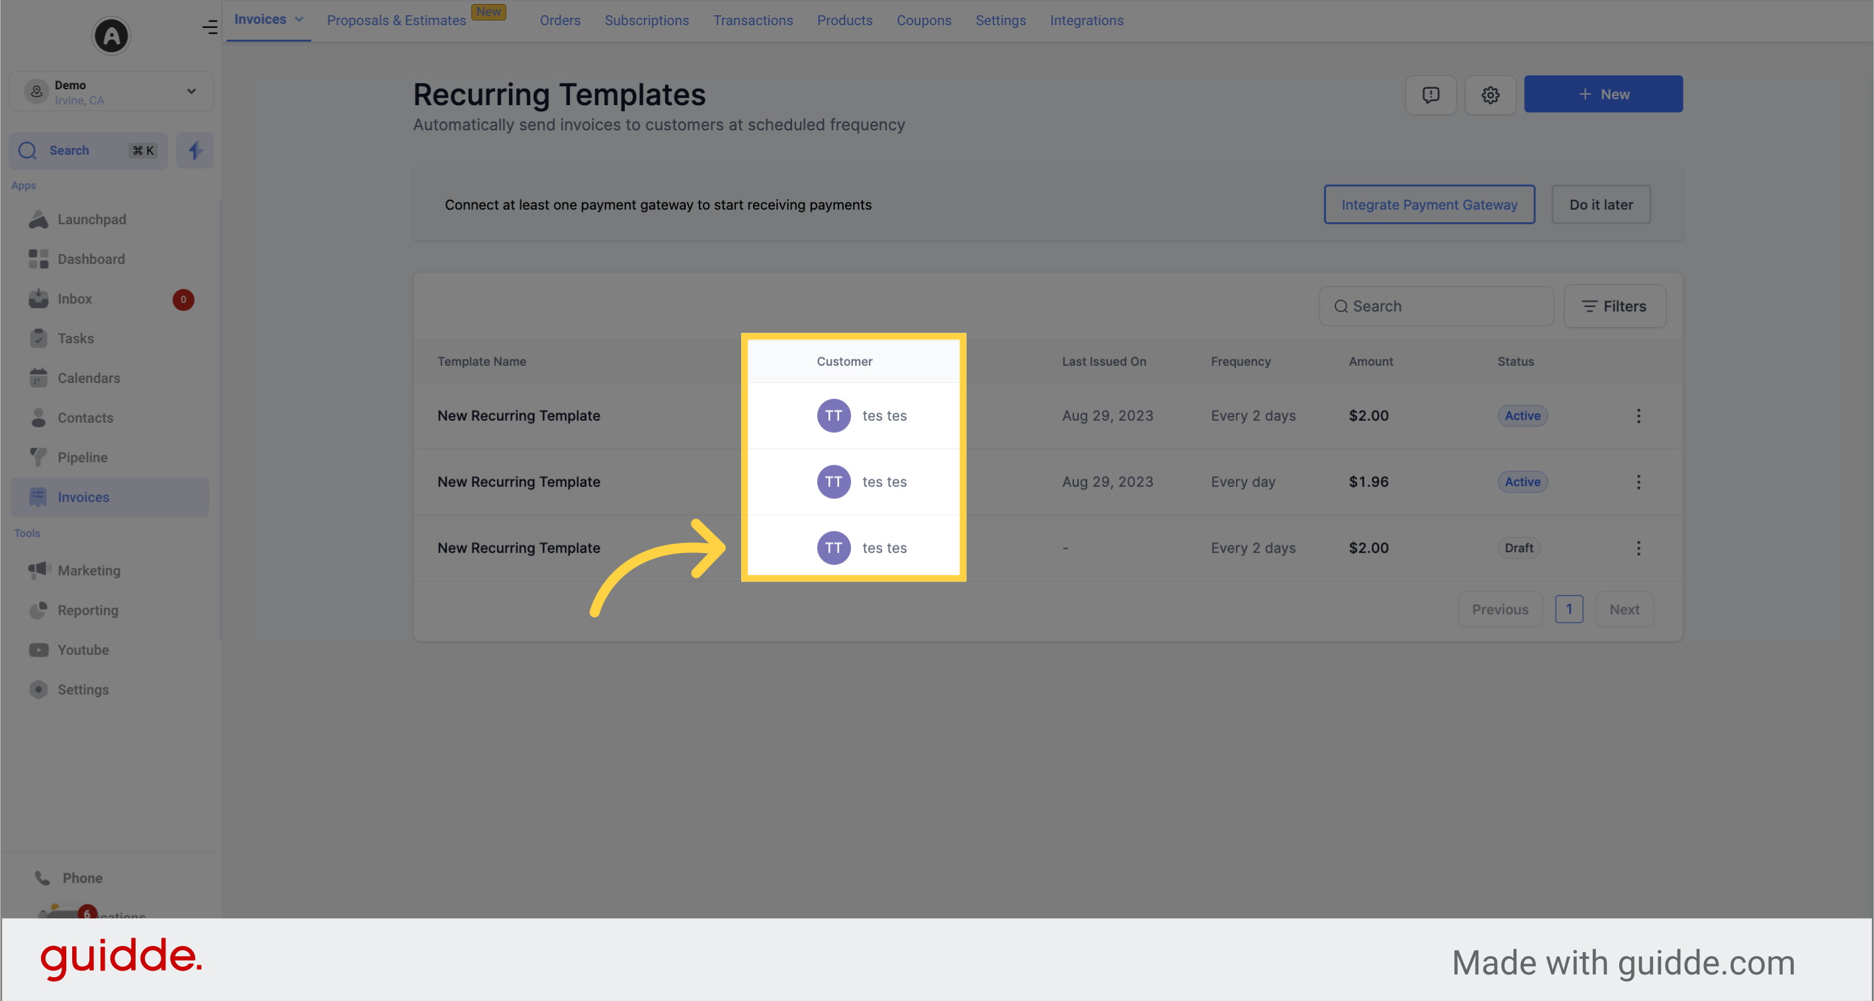Expand the Demo account switcher chevron

pos(191,91)
